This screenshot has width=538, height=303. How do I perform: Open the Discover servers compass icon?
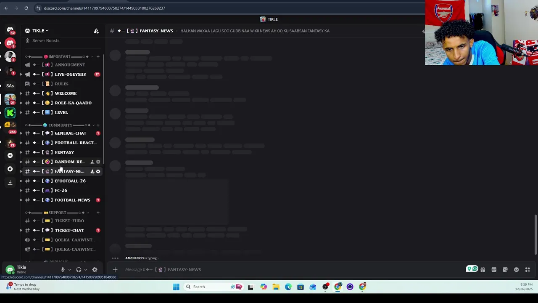[10, 169]
